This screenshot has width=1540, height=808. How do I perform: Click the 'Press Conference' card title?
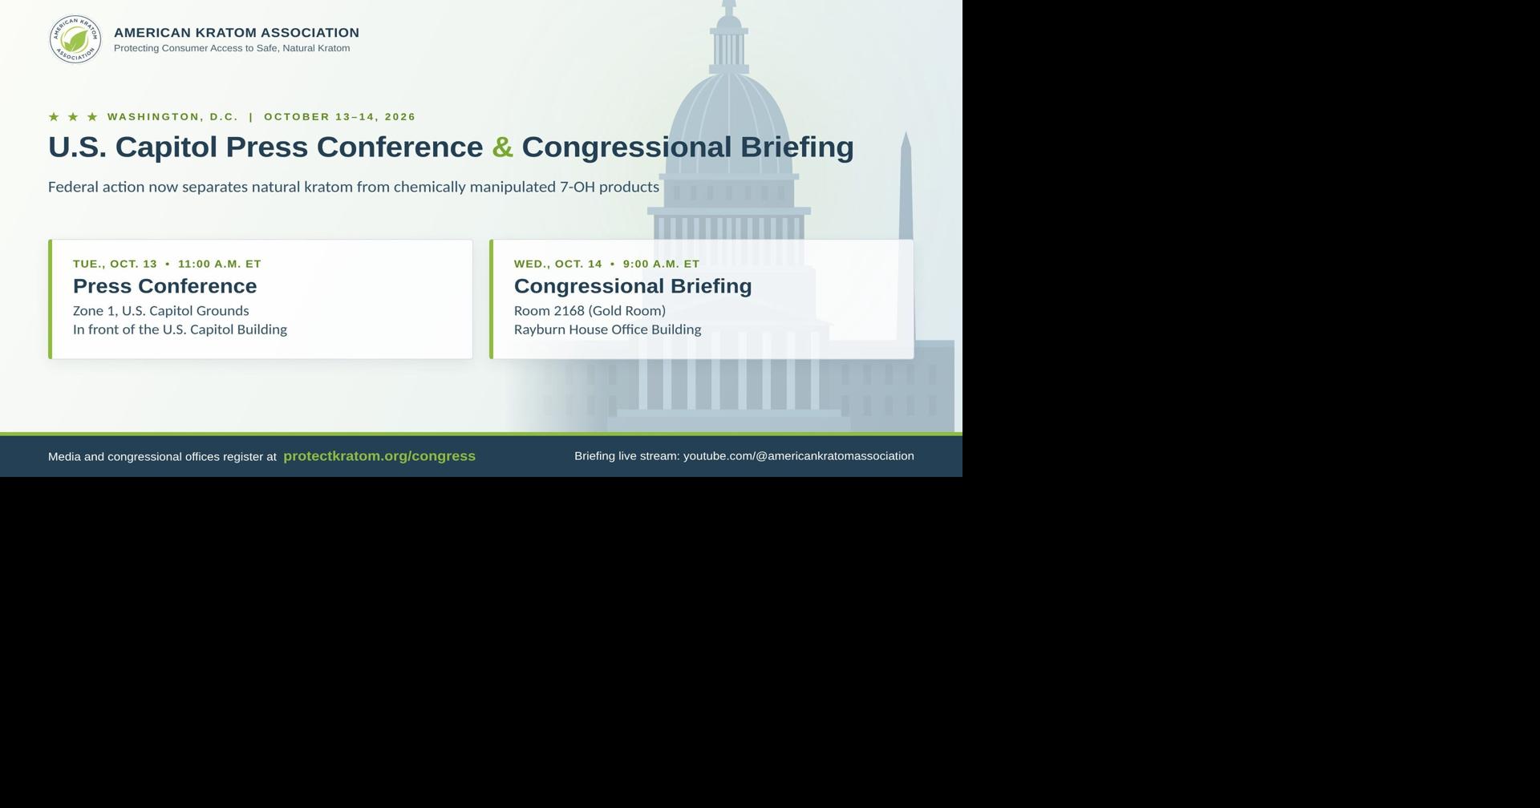165,286
